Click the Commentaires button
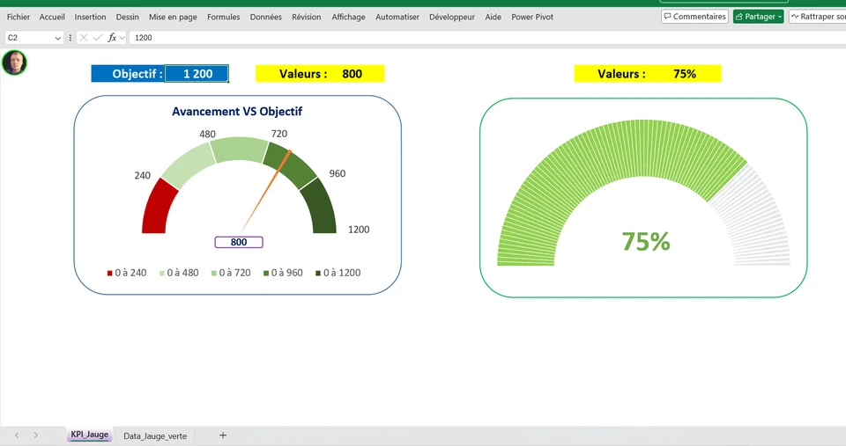846x446 pixels. (x=695, y=17)
